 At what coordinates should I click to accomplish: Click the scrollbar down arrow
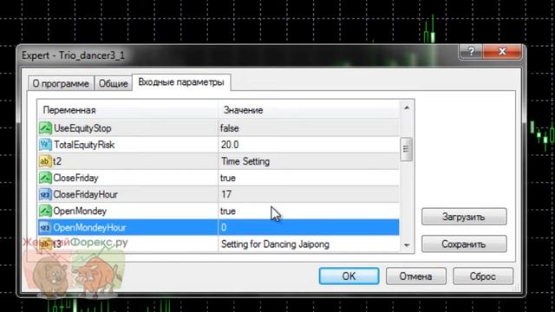(x=407, y=245)
